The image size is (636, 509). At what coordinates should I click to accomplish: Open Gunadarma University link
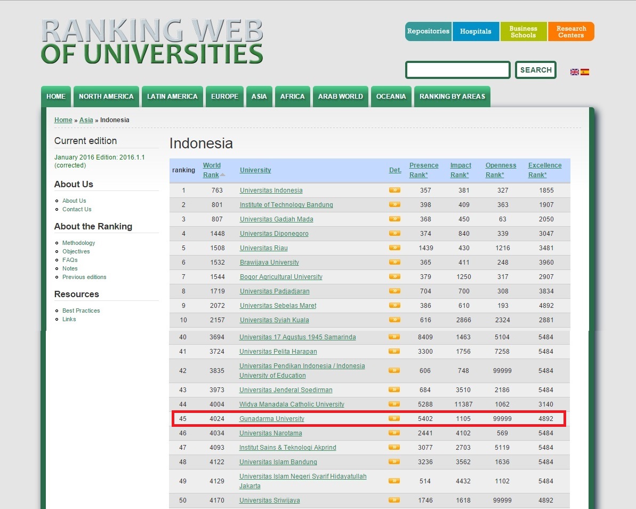click(x=272, y=418)
